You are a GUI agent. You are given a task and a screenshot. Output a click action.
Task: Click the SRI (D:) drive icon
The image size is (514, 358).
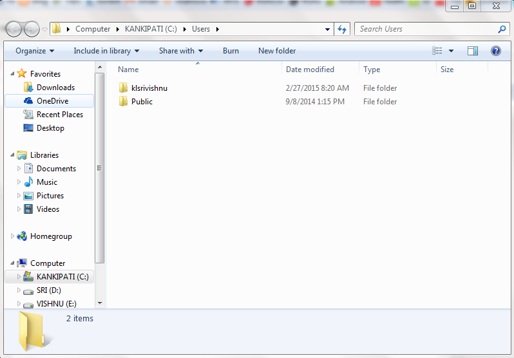click(28, 291)
